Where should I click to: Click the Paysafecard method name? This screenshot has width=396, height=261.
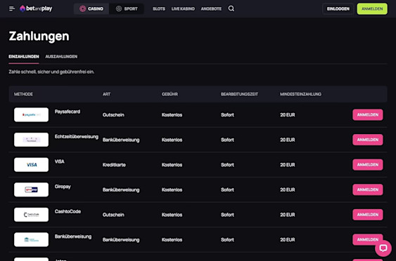(68, 112)
